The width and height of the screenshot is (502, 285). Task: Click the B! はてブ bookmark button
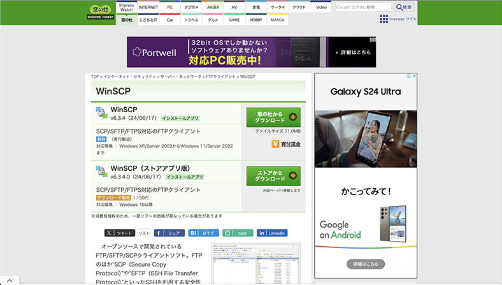click(204, 233)
